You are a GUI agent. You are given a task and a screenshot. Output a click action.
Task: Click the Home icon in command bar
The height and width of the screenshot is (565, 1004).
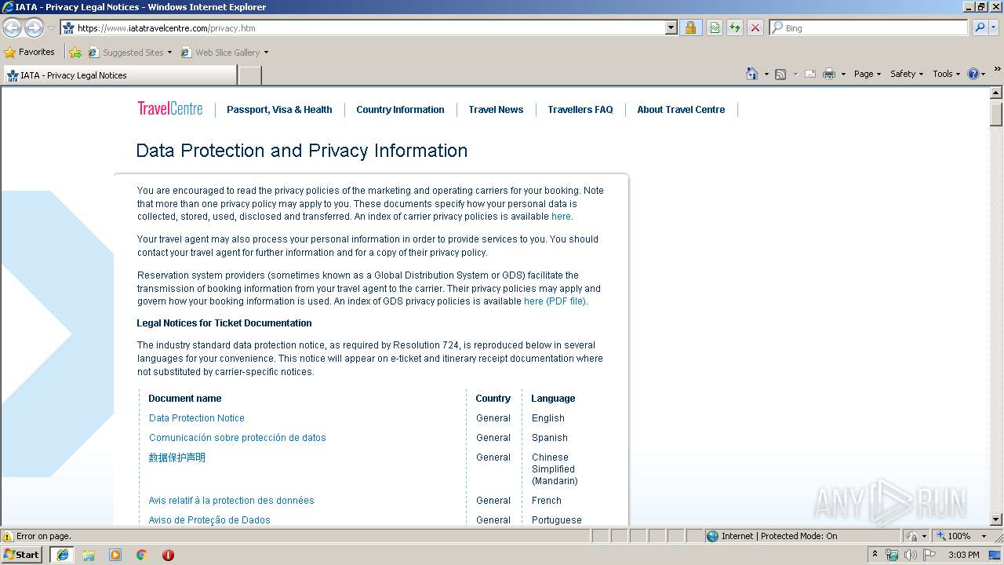(751, 74)
